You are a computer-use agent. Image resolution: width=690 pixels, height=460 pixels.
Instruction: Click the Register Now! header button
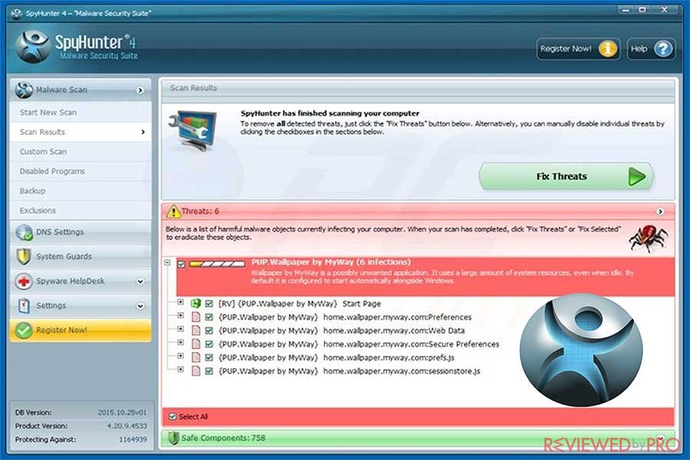pos(578,49)
